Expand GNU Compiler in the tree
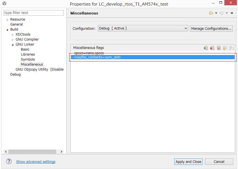 tap(12, 39)
